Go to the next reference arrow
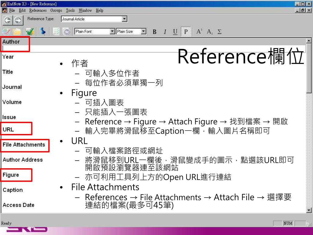 tap(18, 21)
